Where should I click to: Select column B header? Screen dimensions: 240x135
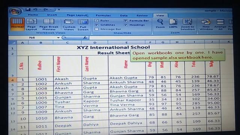[x=41, y=43]
